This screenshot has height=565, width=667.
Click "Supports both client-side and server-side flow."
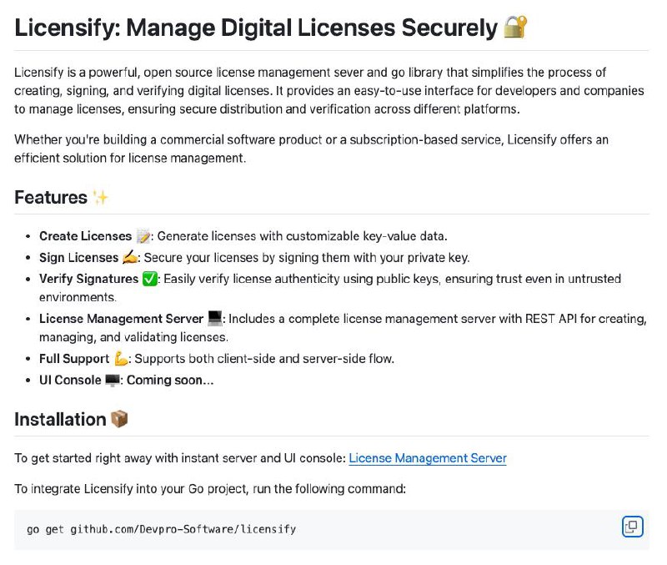pyautogui.click(x=264, y=359)
